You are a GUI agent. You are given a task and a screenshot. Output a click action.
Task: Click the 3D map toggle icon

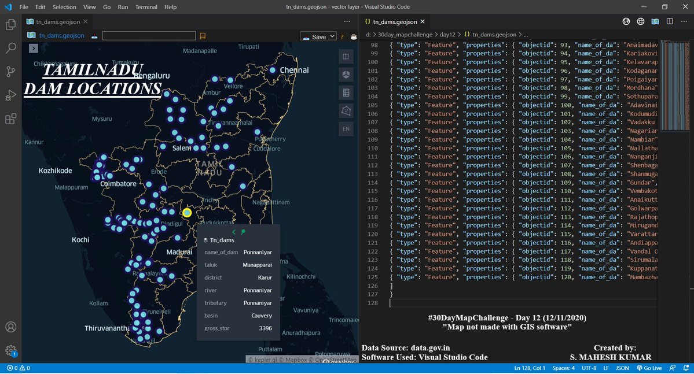[346, 75]
